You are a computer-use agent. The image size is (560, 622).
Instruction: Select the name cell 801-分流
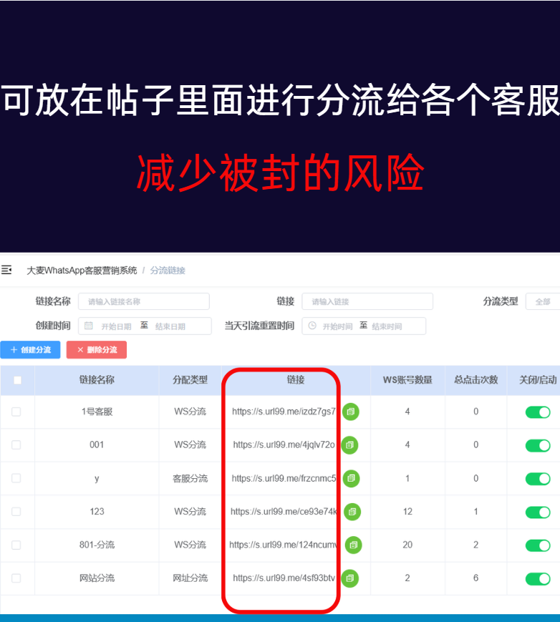97,545
